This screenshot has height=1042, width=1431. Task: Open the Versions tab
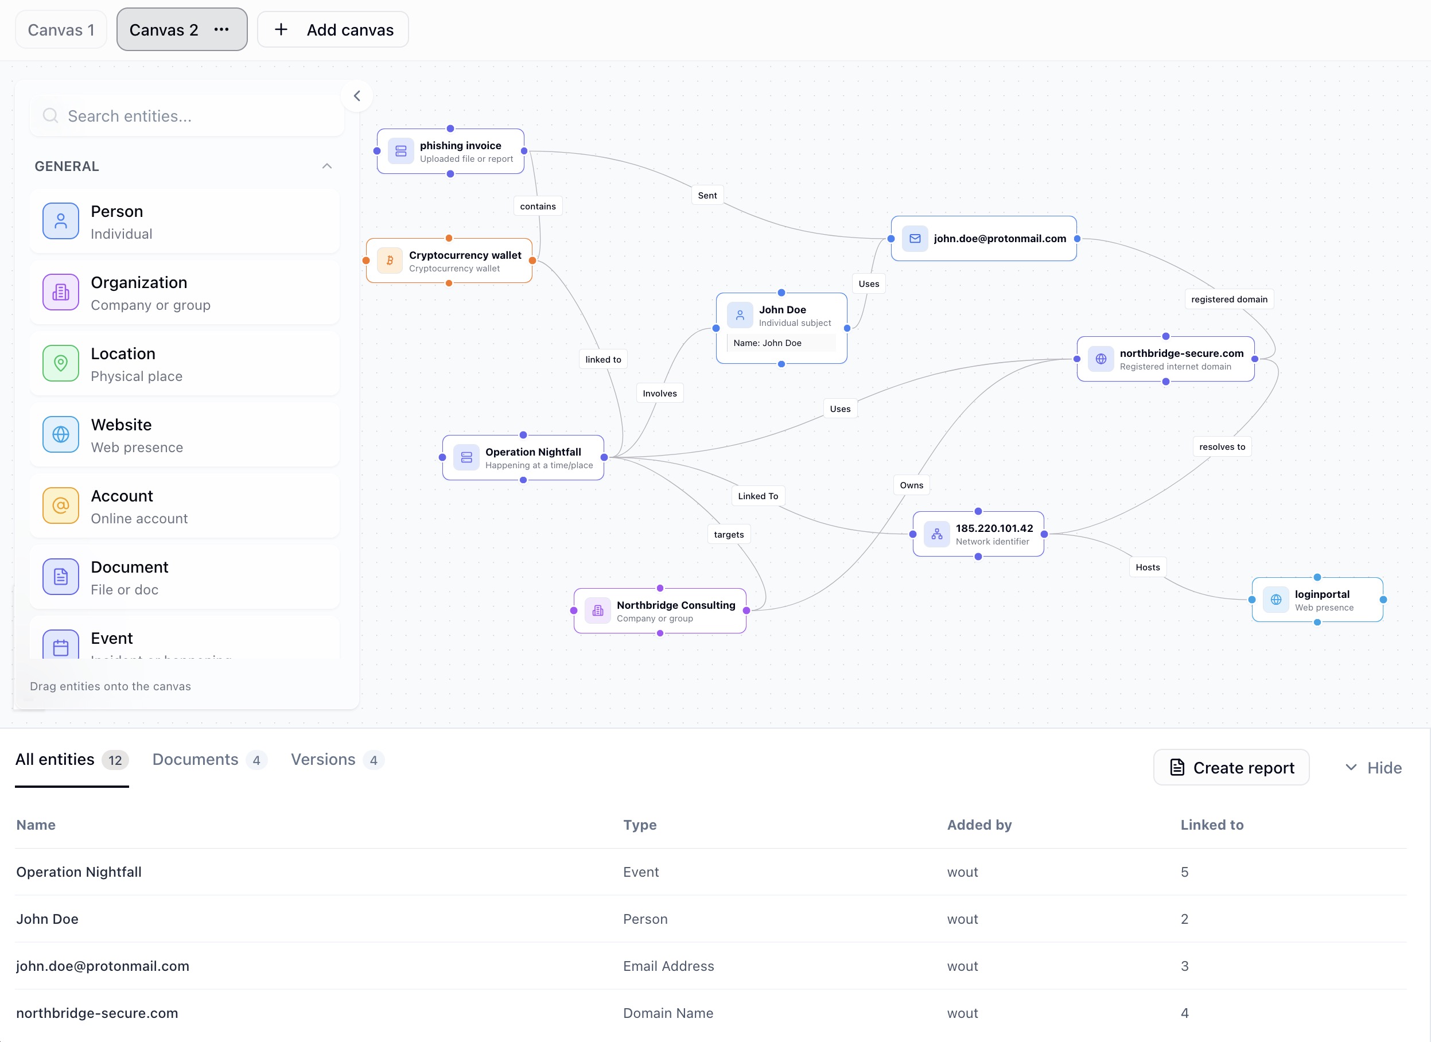pos(337,760)
